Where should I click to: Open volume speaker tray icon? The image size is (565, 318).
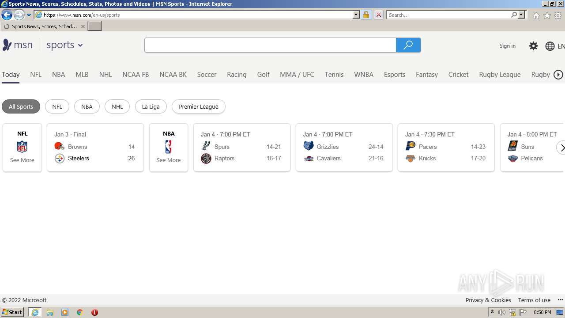coord(502,312)
